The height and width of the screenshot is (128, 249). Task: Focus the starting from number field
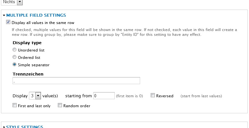[104, 96]
